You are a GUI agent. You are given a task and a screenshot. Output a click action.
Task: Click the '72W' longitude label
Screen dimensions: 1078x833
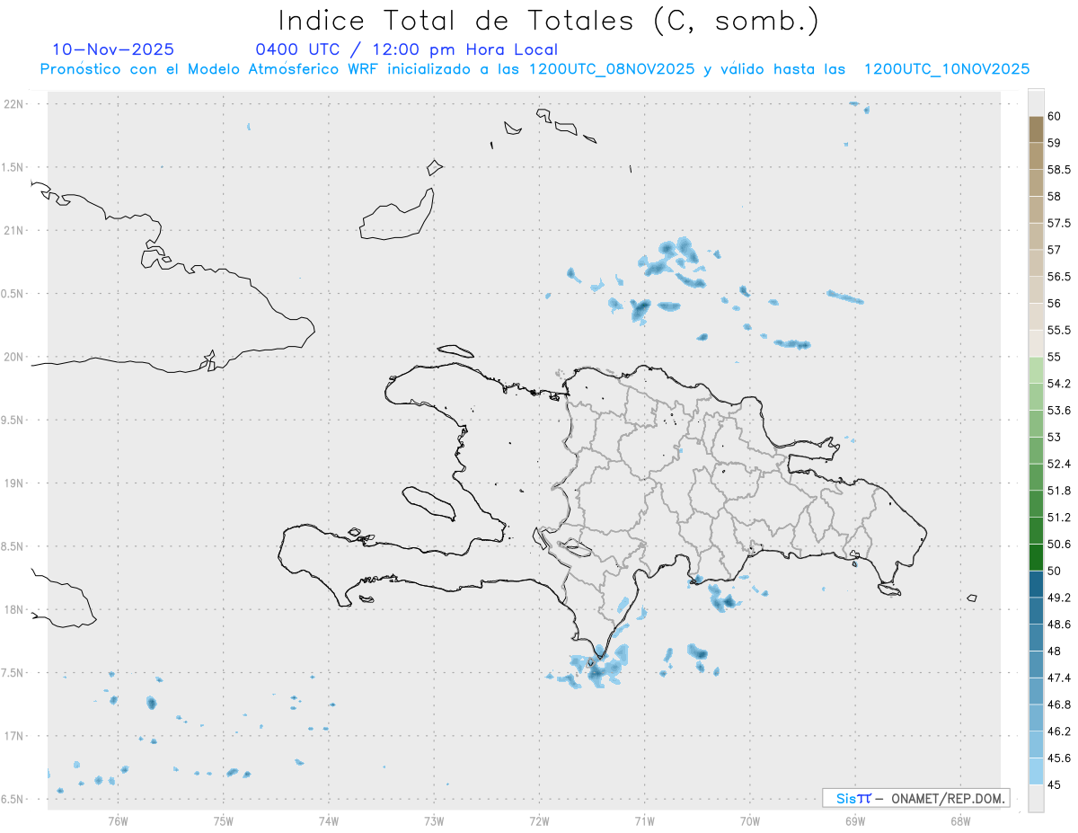[x=540, y=820]
